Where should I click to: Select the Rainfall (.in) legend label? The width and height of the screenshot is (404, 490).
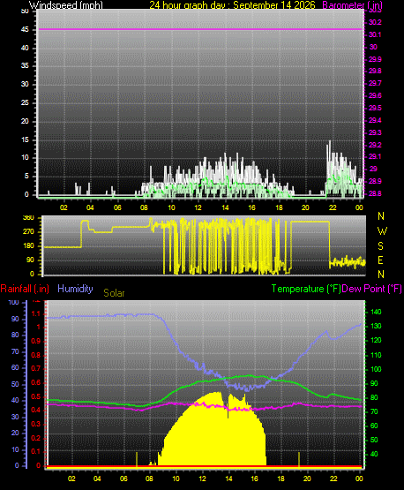25,289
